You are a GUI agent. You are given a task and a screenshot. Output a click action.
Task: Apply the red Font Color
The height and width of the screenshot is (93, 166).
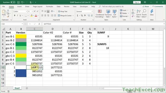(36, 16)
